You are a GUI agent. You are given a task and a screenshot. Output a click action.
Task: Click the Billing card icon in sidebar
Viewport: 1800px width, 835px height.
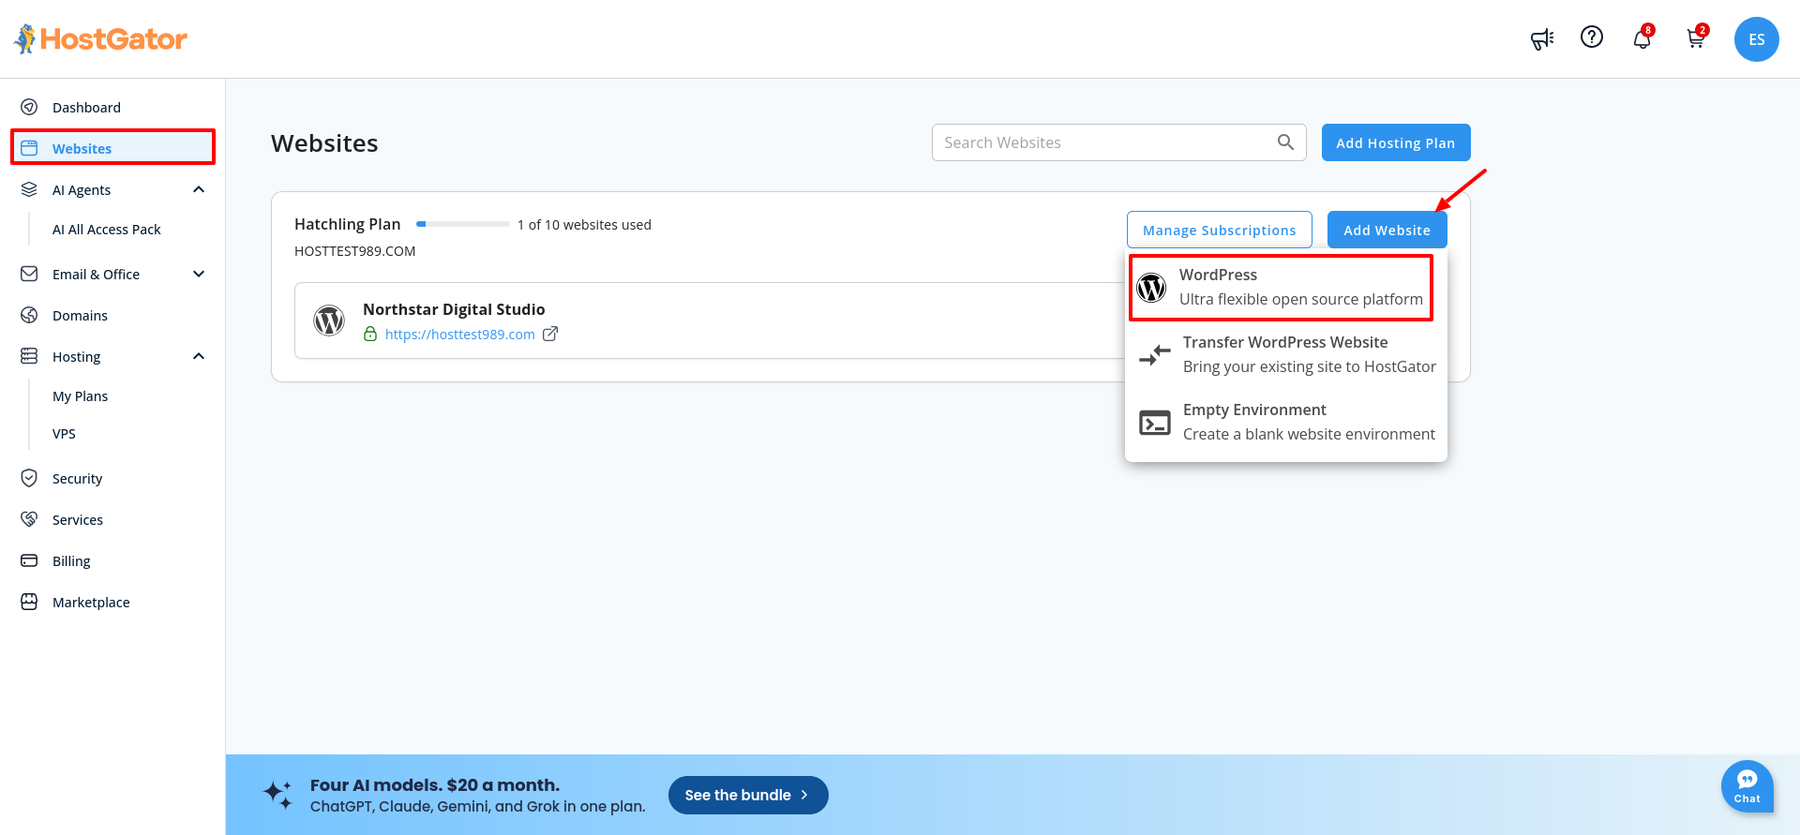point(29,560)
